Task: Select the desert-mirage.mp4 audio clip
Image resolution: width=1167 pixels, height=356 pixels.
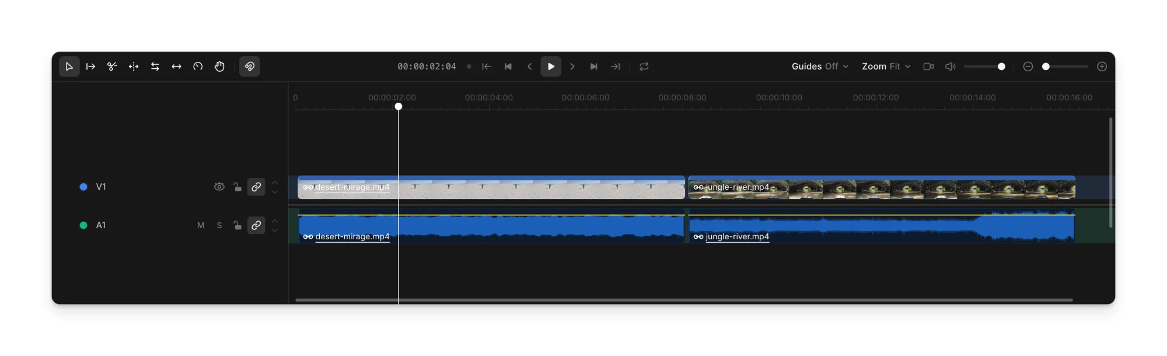Action: pyautogui.click(x=491, y=226)
